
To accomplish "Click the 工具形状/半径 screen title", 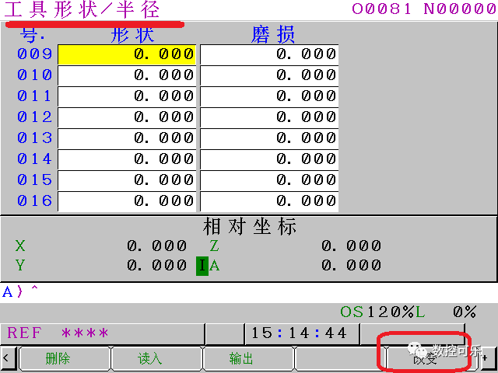I will pyautogui.click(x=82, y=9).
